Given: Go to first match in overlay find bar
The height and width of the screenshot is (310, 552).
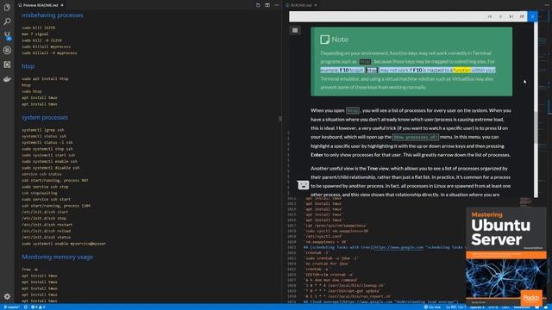Looking at the screenshot, I should tap(490, 16).
